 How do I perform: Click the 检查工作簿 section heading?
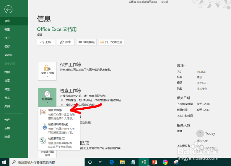click(71, 91)
